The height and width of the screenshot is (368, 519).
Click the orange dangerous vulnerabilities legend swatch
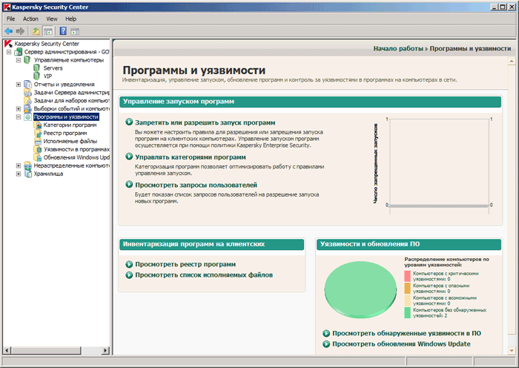pyautogui.click(x=408, y=288)
